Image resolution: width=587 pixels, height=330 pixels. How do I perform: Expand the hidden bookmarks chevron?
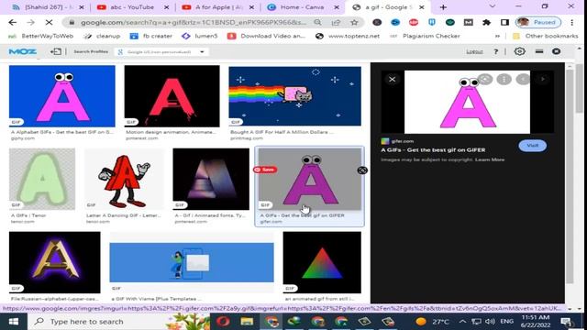(497, 37)
